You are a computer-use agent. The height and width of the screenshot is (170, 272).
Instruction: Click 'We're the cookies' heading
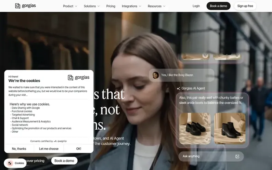24,81
